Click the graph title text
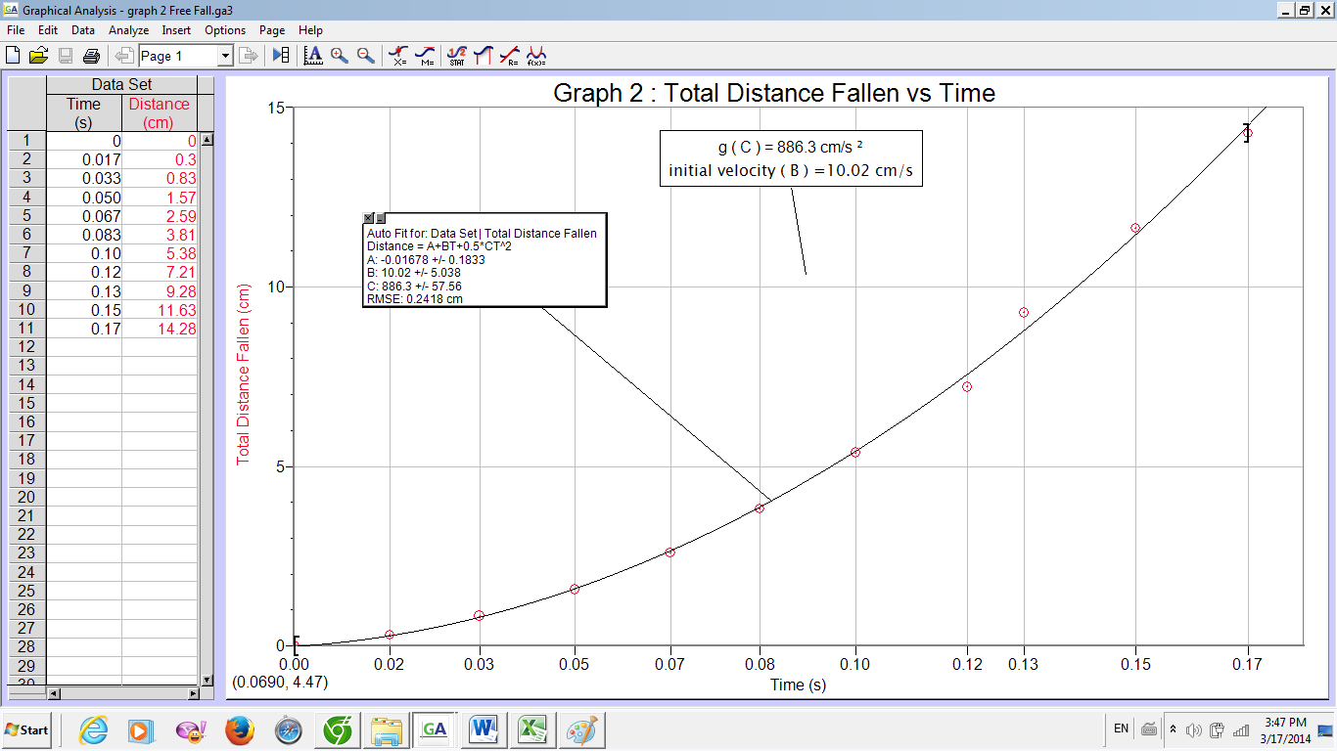1337x751 pixels. pos(774,93)
